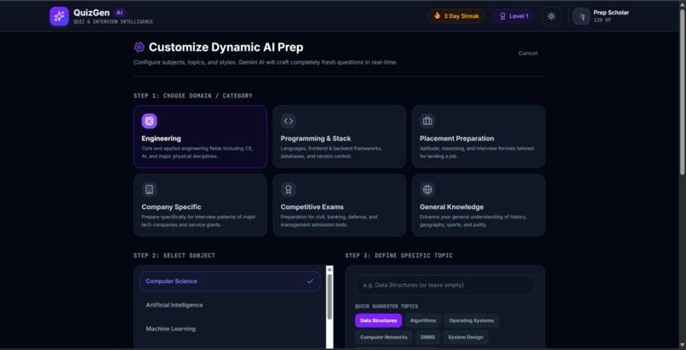Click the Programming & Stack code icon
The image size is (686, 350).
pos(289,121)
